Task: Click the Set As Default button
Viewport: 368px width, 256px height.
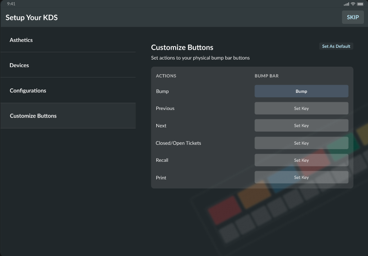Action: (x=336, y=46)
